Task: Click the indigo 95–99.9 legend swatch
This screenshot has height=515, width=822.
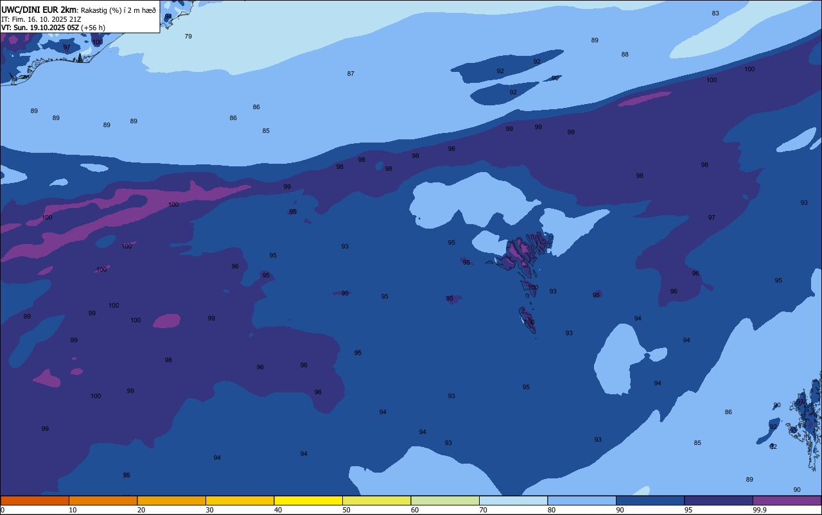Action: pyautogui.click(x=719, y=500)
